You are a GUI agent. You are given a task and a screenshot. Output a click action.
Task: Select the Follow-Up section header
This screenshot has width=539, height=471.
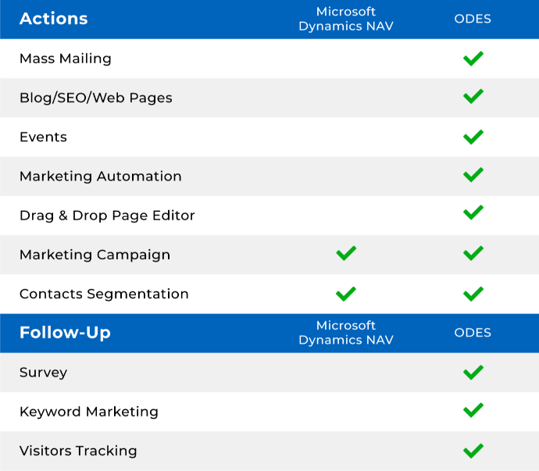coord(65,333)
